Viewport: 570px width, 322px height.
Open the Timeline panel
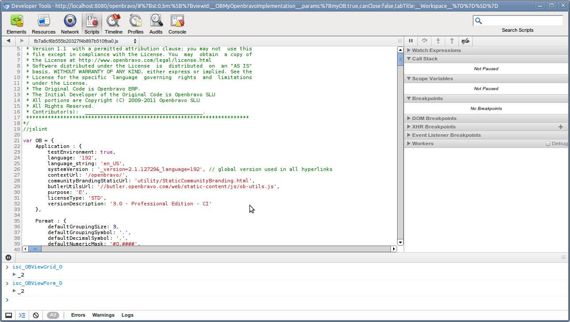[114, 24]
